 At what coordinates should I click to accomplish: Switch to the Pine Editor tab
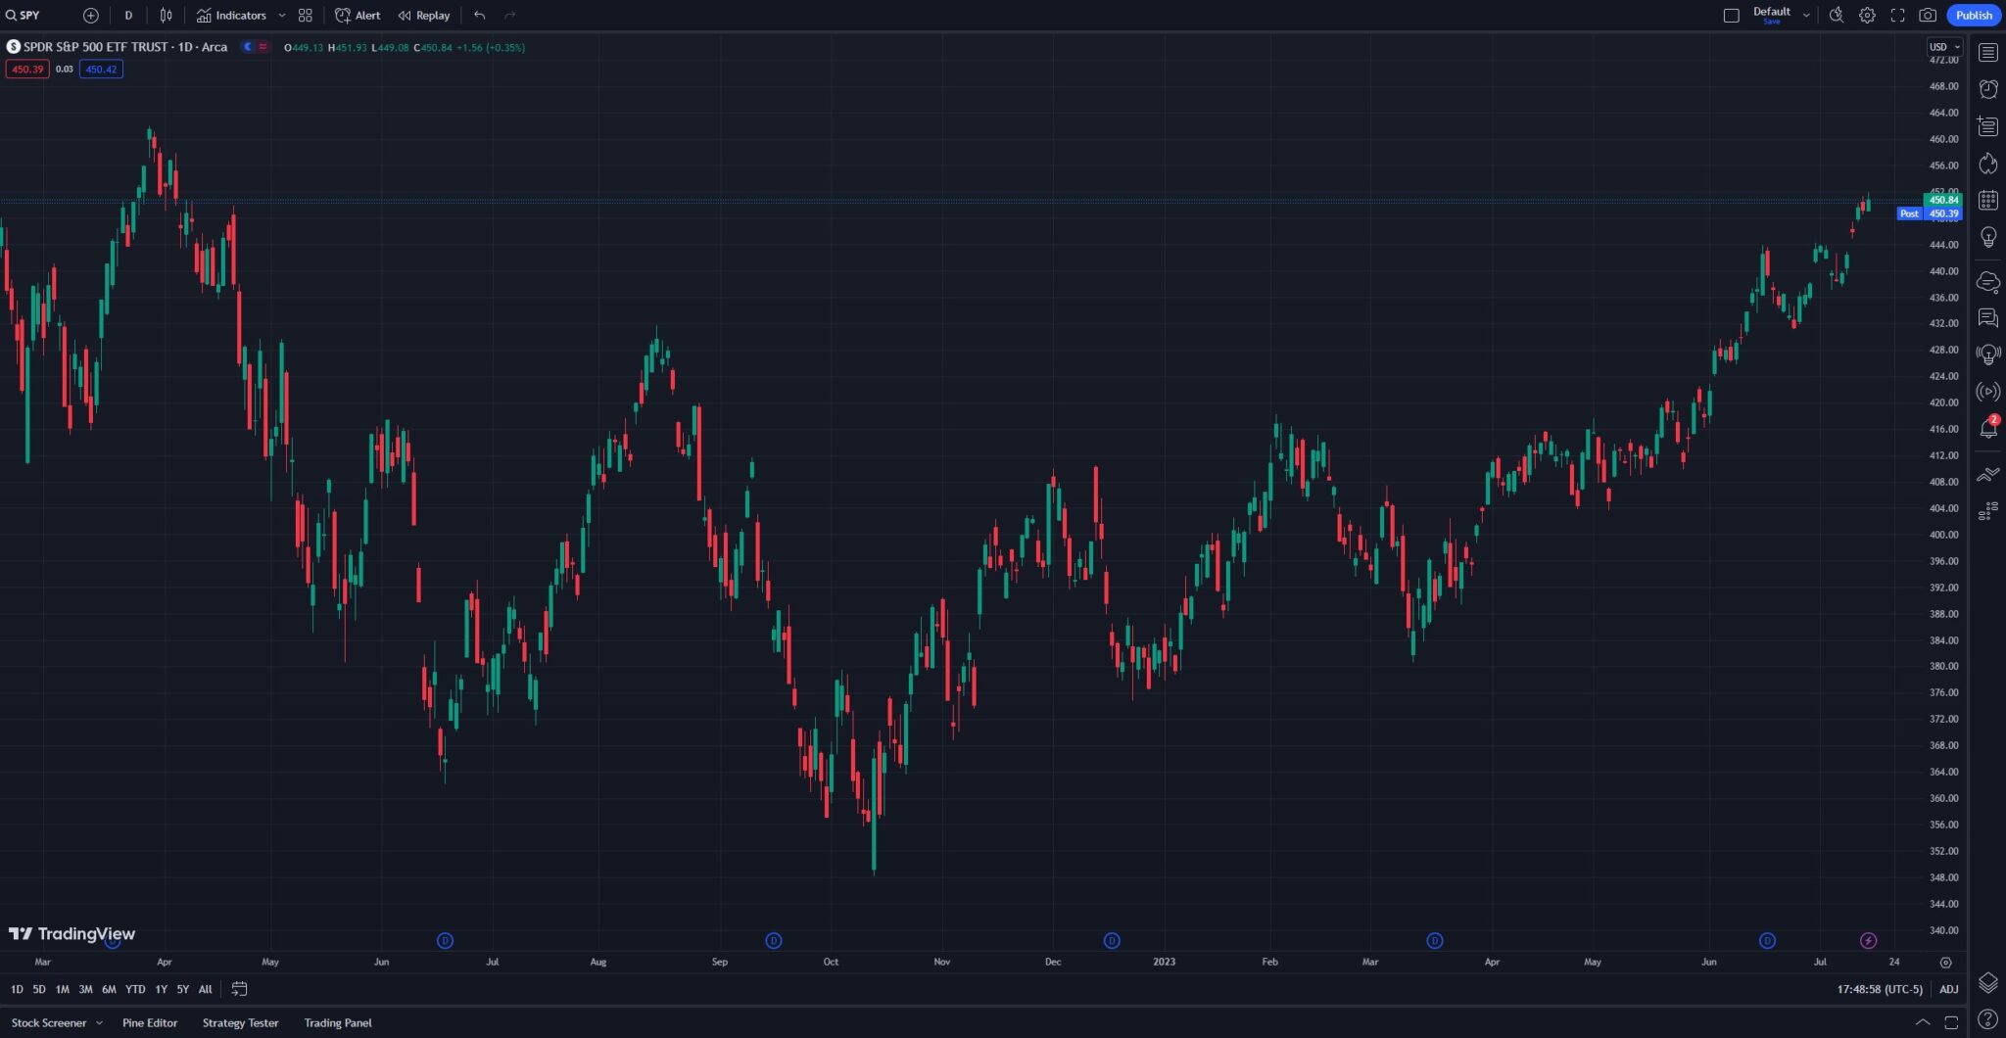tap(149, 1022)
